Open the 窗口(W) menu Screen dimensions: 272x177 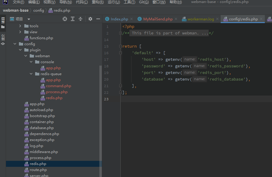click(159, 2)
